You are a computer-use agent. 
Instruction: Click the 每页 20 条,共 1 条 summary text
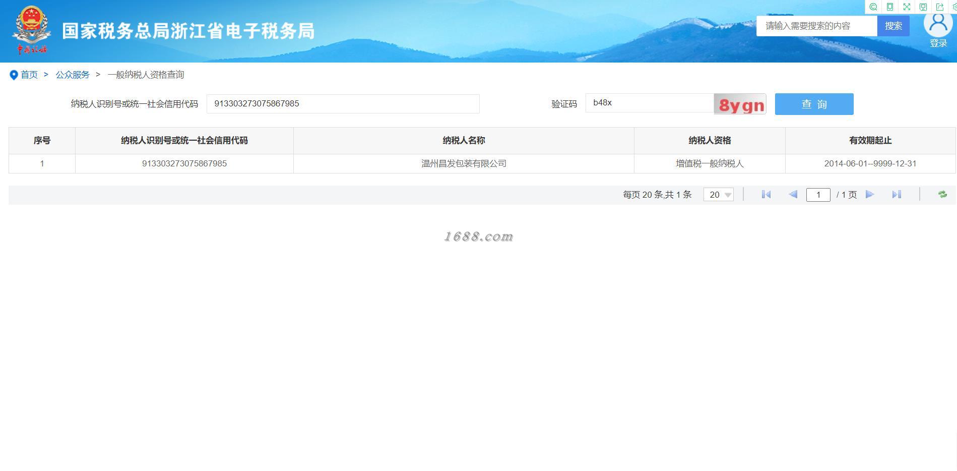(x=657, y=195)
